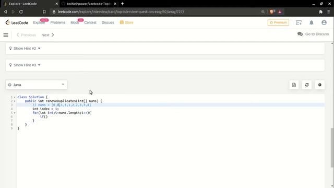Close the Explore - LeetCode tab
The width and height of the screenshot is (334, 188).
(x=57, y=4)
